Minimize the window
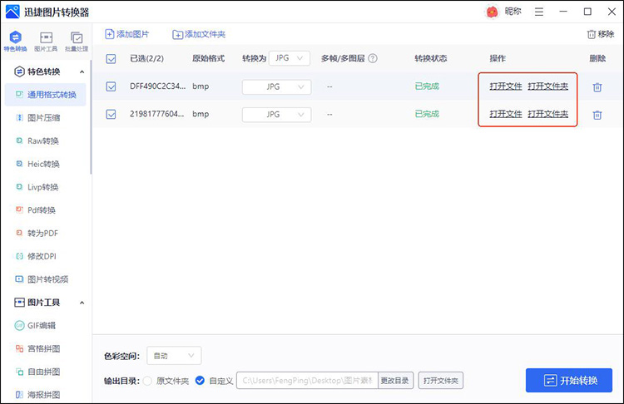Image resolution: width=624 pixels, height=404 pixels. (563, 12)
